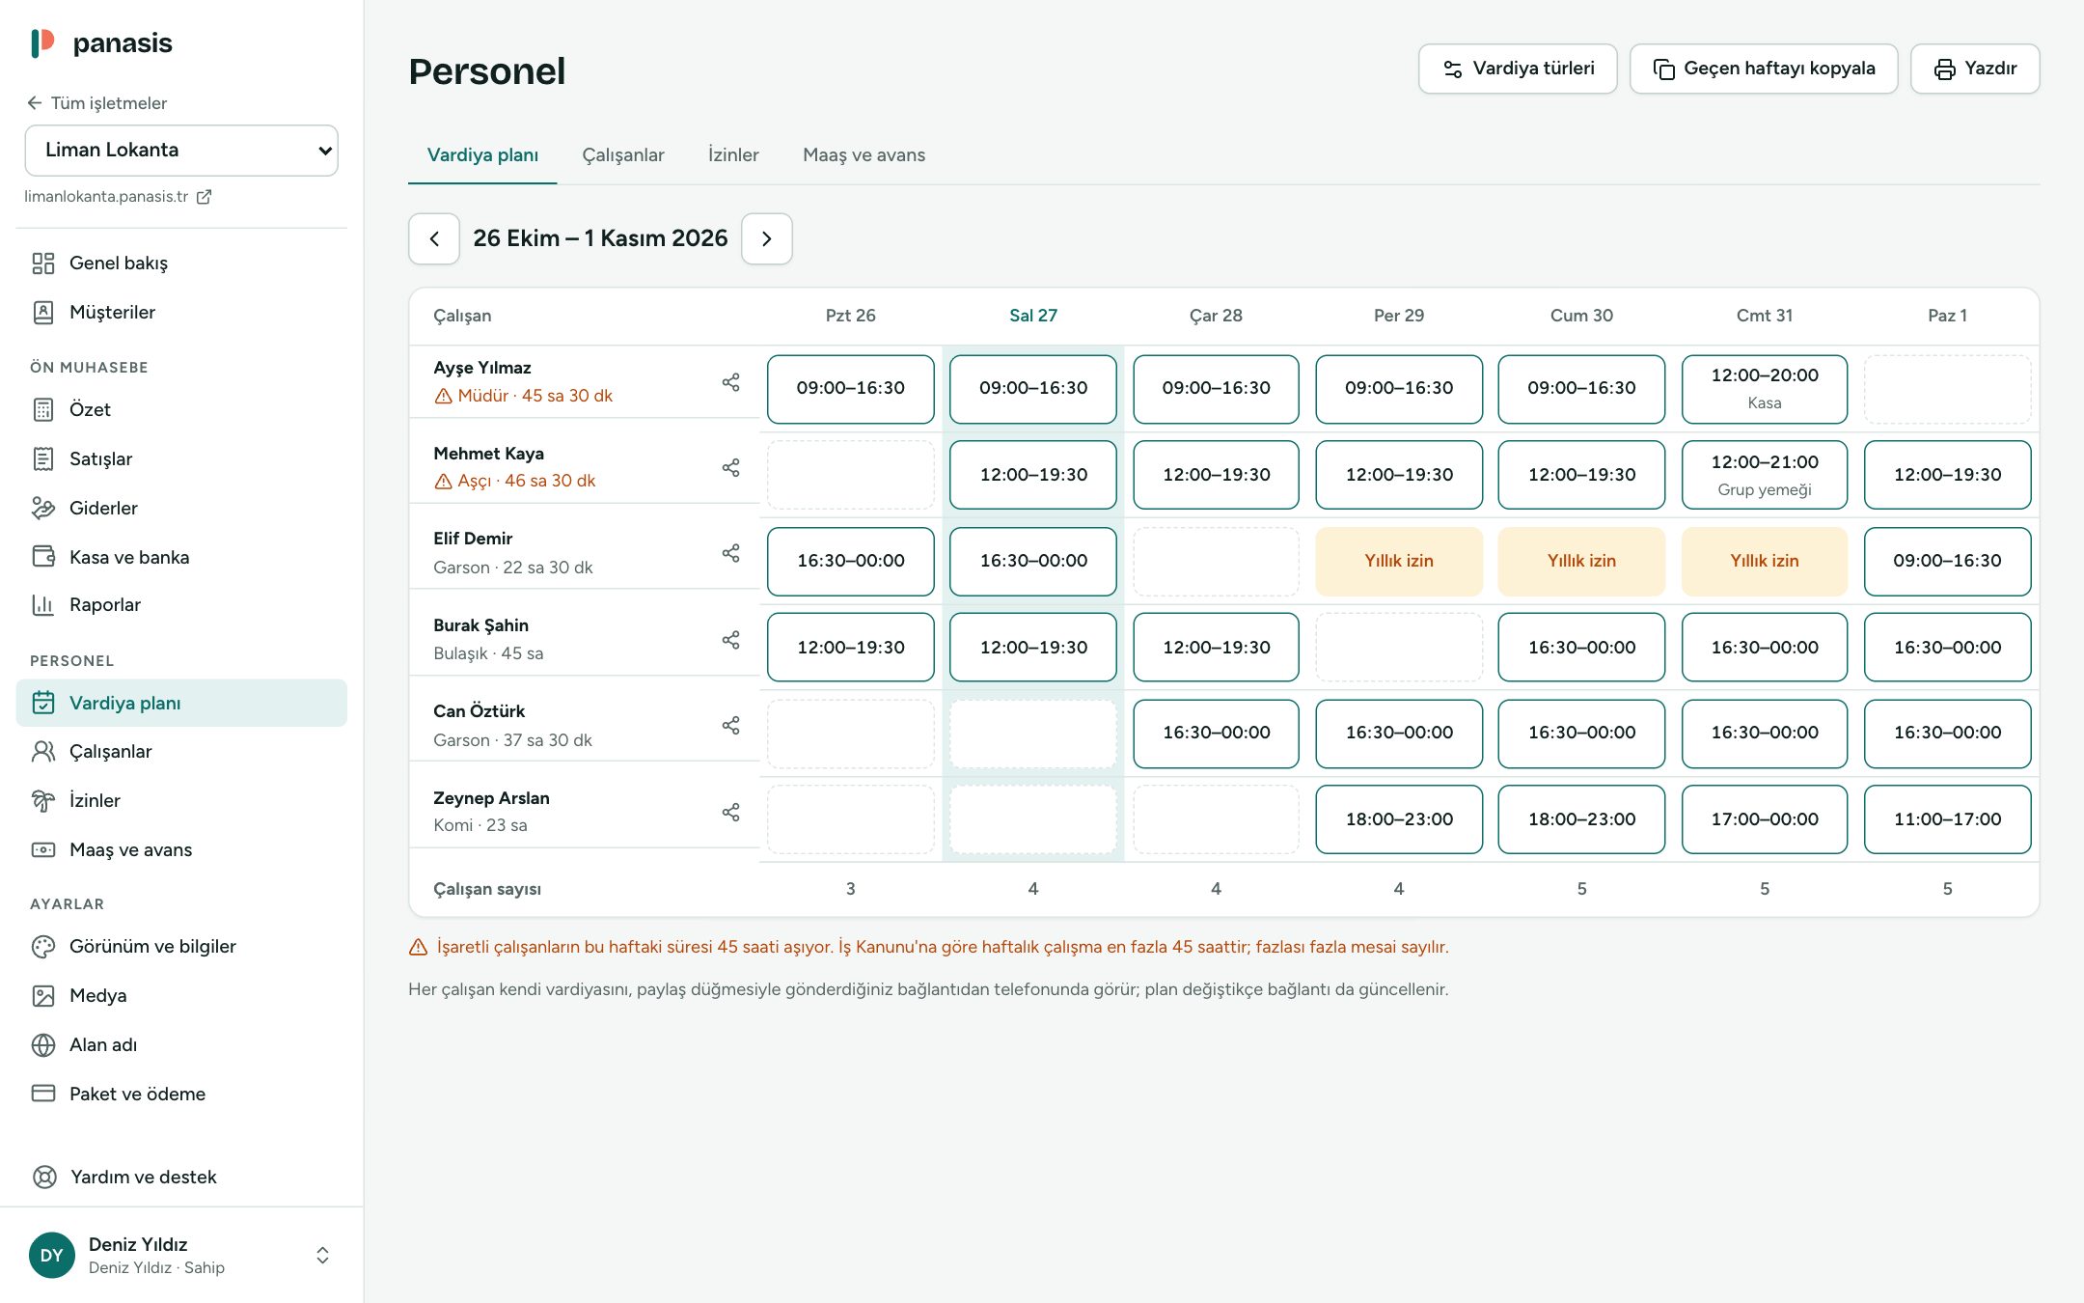Open Müşteriler from the sidebar
The height and width of the screenshot is (1303, 2084).
(181, 312)
